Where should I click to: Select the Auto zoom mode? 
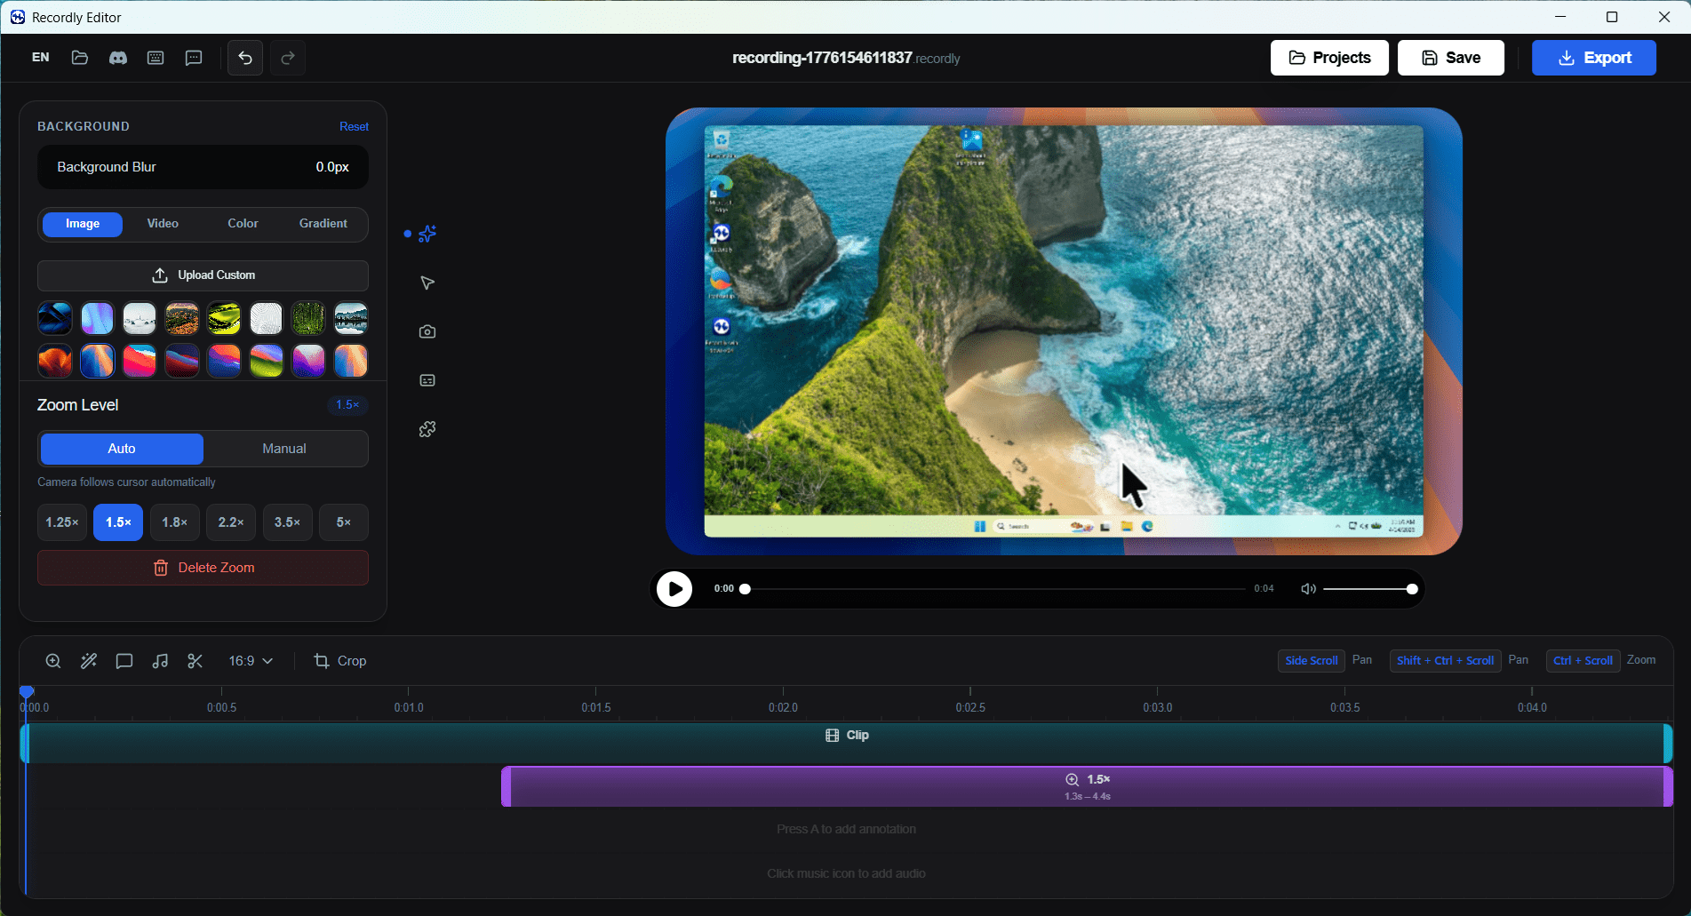tap(122, 449)
